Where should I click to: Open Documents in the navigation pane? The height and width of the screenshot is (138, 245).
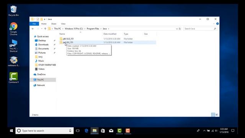(x=44, y=49)
